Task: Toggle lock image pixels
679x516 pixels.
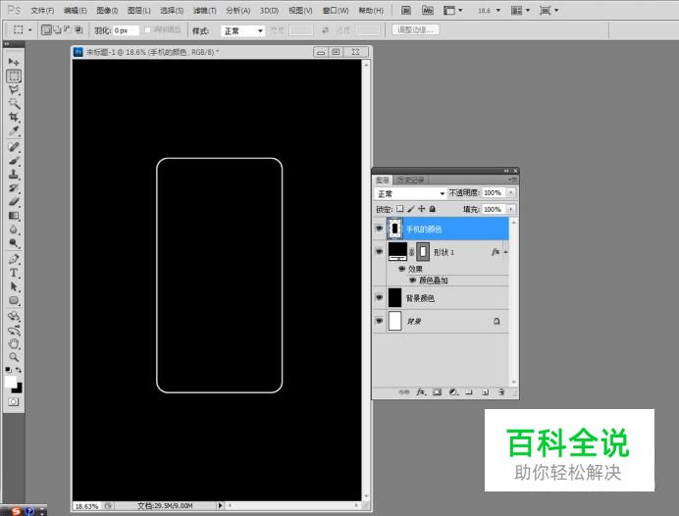Action: pyautogui.click(x=410, y=209)
